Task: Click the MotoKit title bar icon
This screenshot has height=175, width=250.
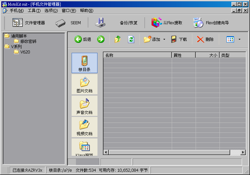Action: tap(4, 4)
